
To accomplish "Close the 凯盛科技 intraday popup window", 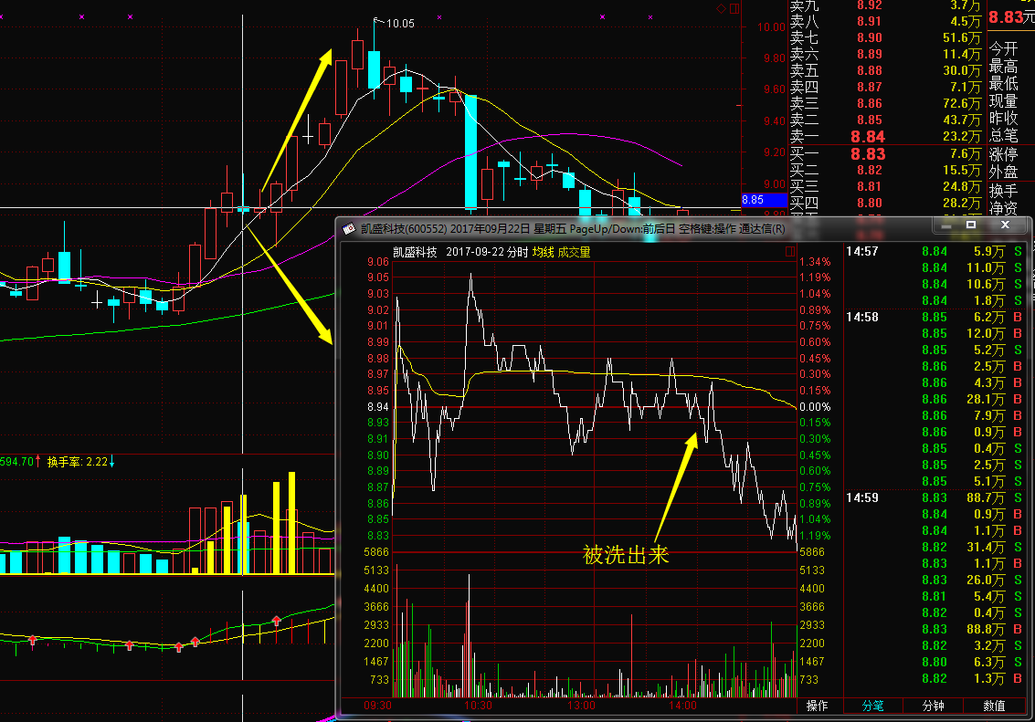I will (1005, 225).
